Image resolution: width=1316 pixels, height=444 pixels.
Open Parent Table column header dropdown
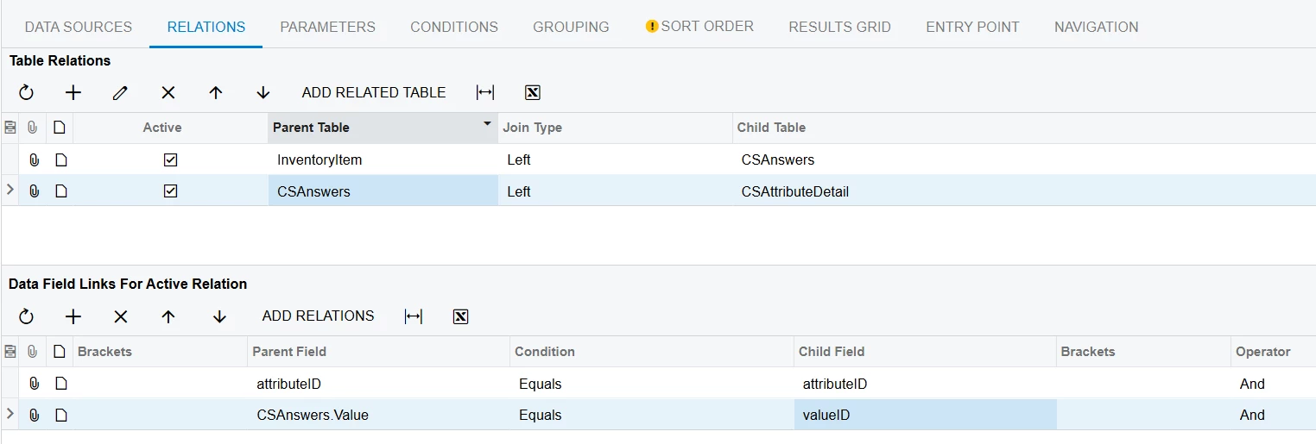(x=487, y=125)
